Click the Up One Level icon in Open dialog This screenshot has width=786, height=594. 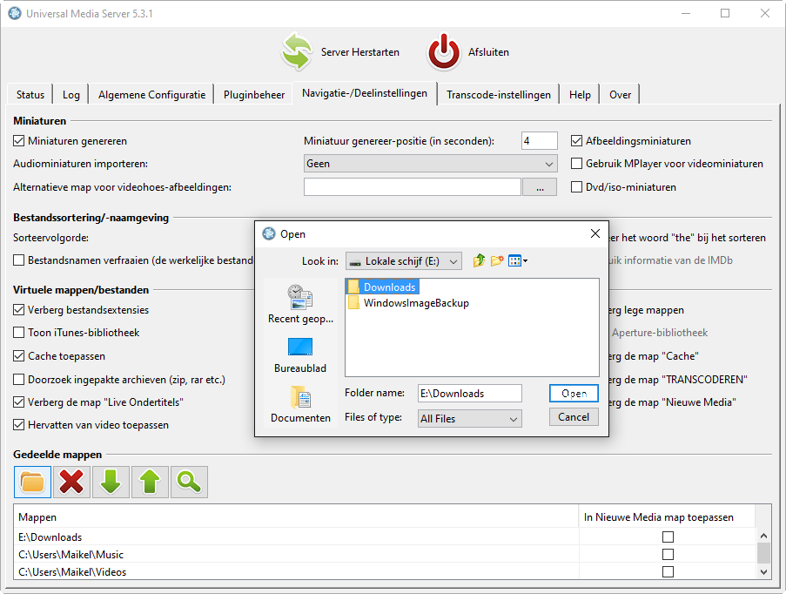[x=480, y=260]
